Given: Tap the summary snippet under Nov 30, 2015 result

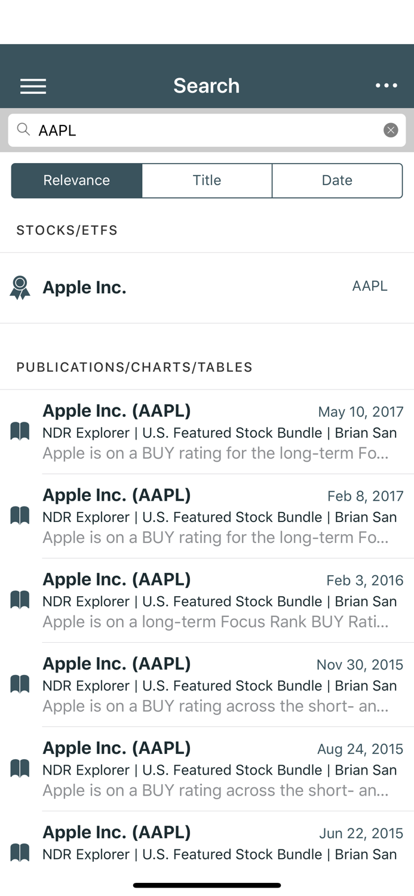Looking at the screenshot, I should 216,707.
